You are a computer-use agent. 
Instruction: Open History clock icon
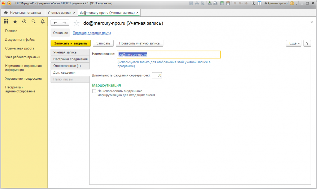[x=24, y=21]
